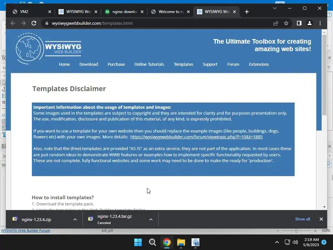
Task: Click zoom out minus in background window
Action: (278, 231)
